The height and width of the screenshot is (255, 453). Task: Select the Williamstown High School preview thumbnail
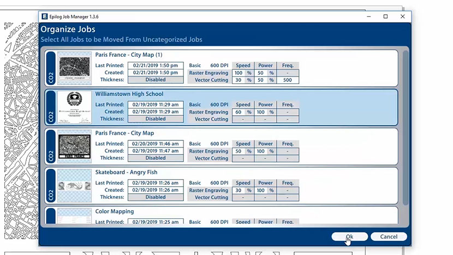(x=74, y=107)
